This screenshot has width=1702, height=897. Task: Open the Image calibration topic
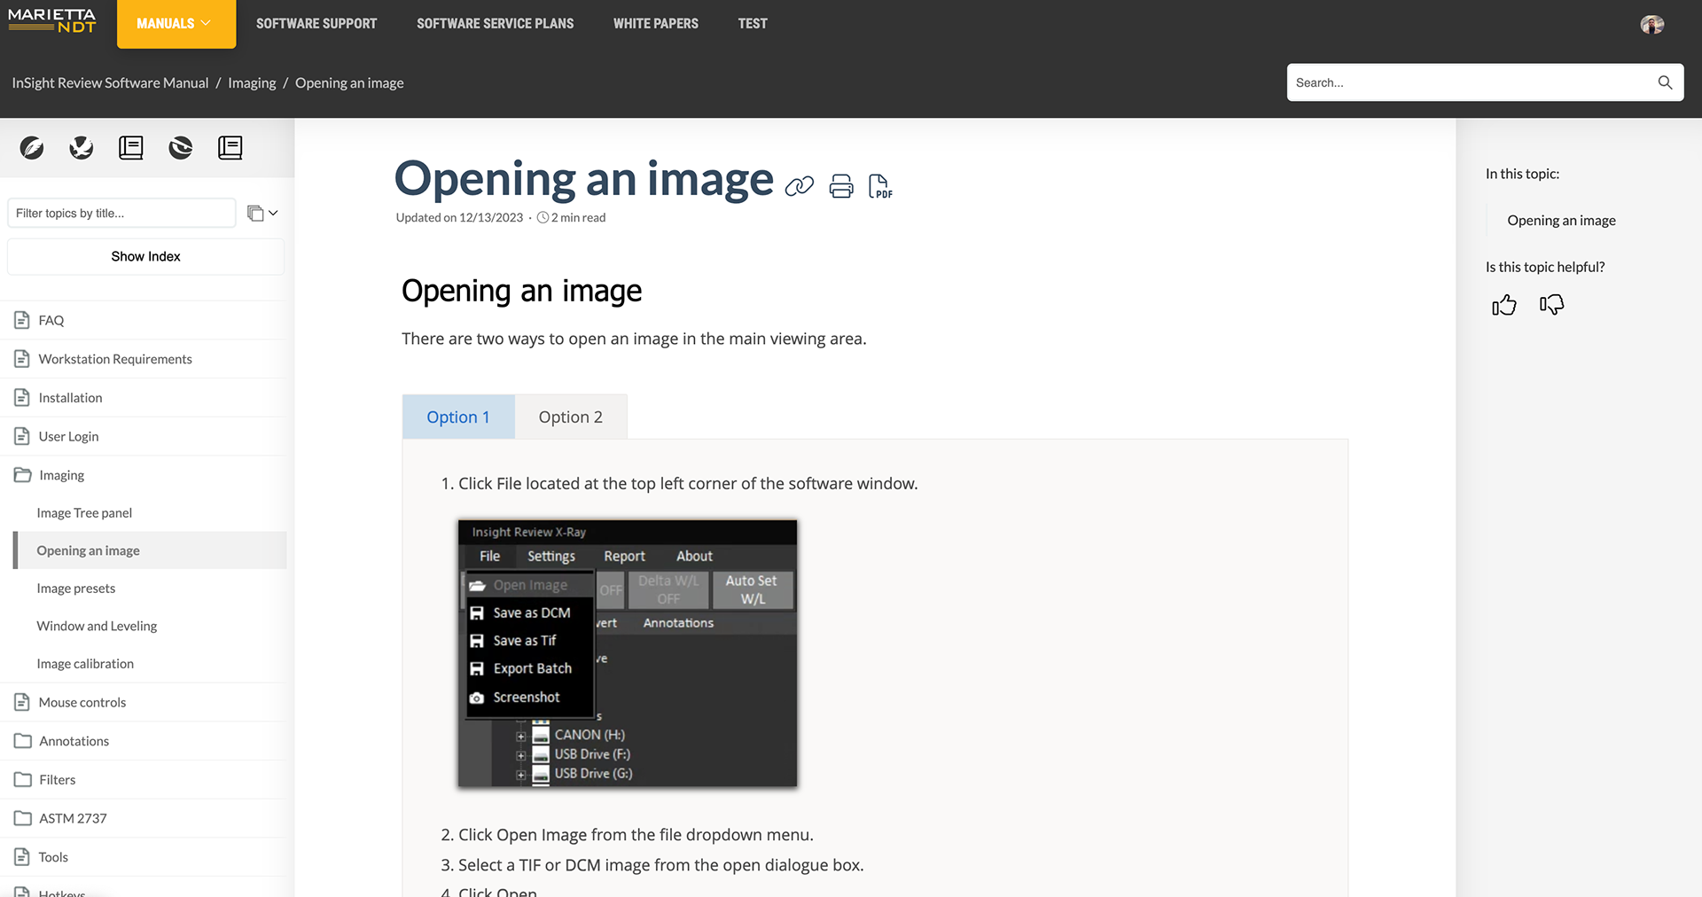coord(85,664)
